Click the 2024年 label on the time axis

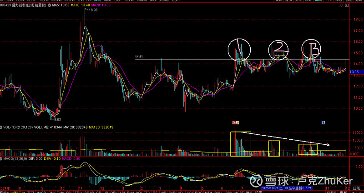pos(5,188)
